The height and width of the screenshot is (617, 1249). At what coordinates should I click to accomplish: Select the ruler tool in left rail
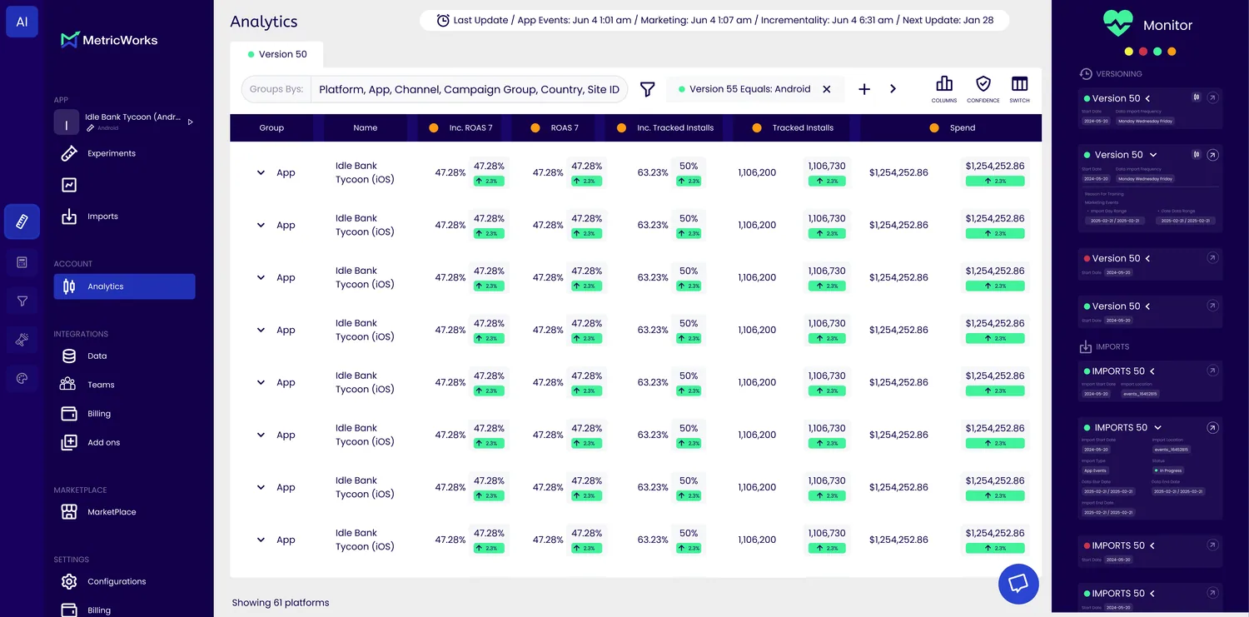point(22,222)
